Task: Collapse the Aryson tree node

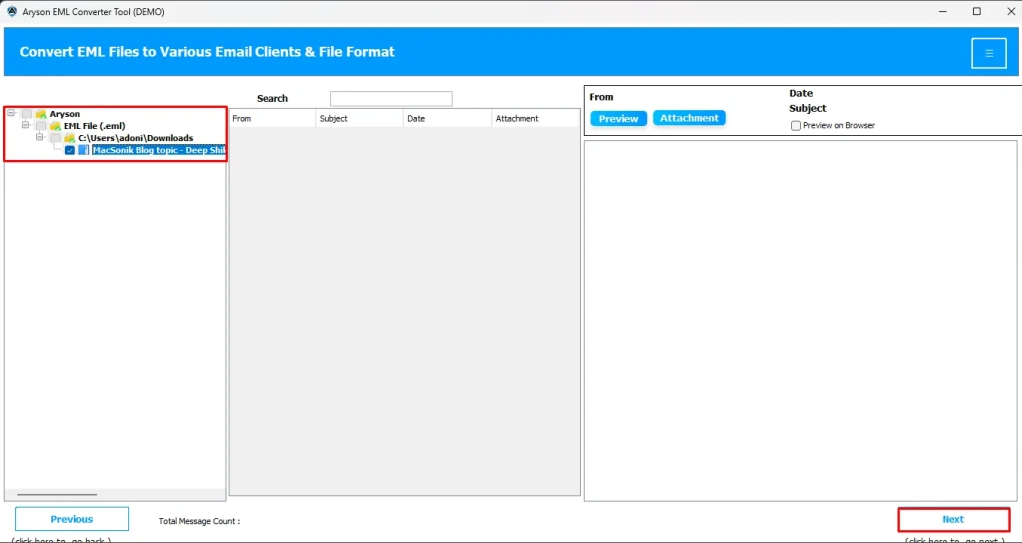Action: (x=11, y=113)
